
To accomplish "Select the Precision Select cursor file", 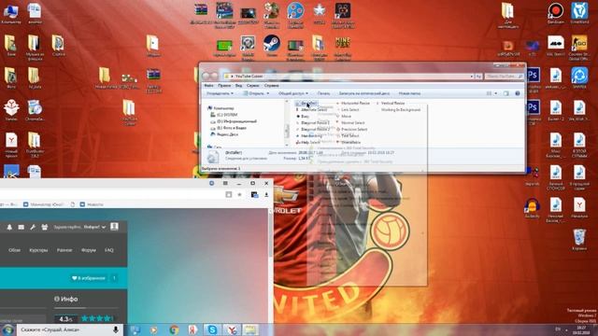I will (351, 129).
